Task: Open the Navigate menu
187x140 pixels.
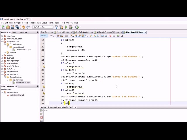Action: click(x=18, y=23)
